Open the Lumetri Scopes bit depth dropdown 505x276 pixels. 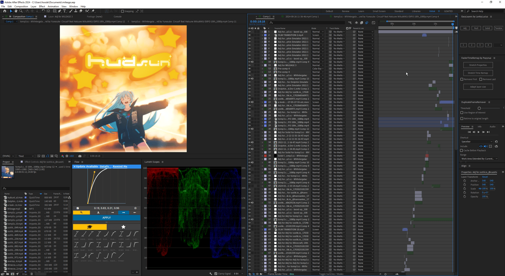(x=238, y=273)
